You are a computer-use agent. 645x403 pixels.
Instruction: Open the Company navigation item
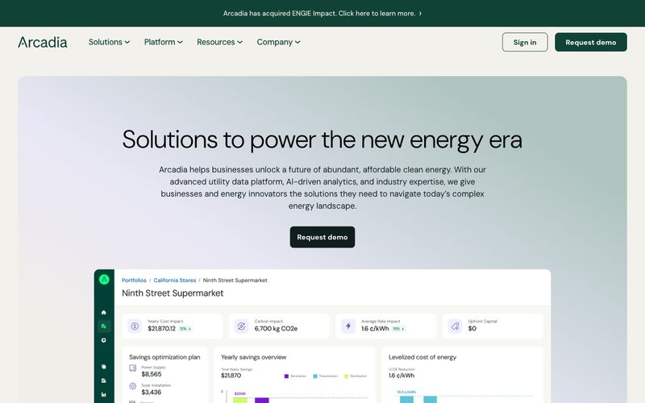pos(278,42)
